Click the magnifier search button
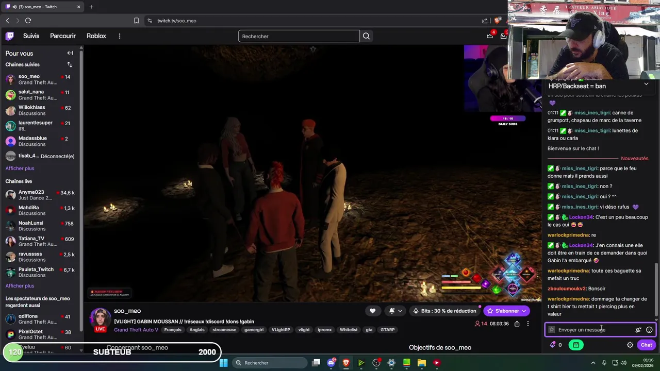 (366, 36)
